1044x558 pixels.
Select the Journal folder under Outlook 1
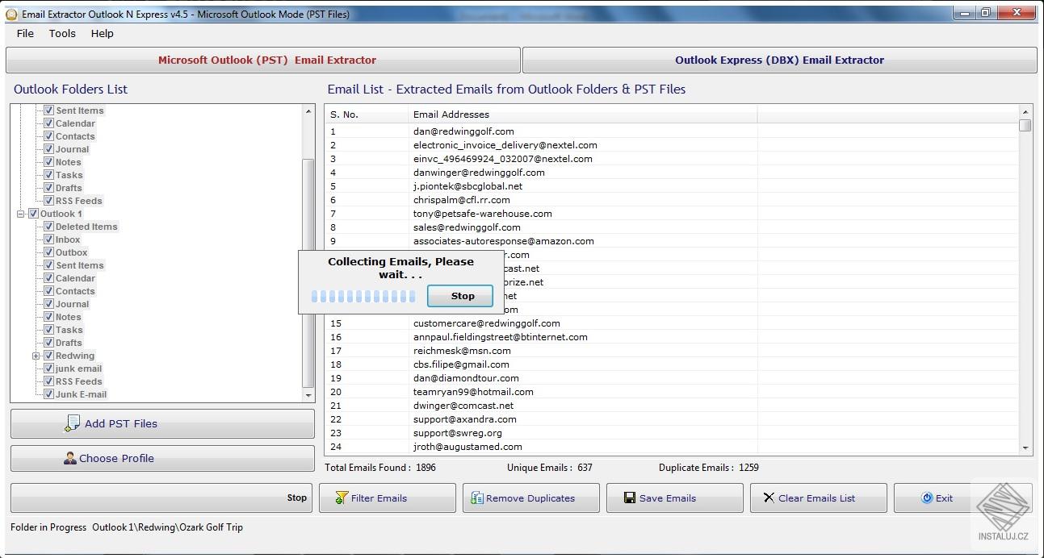pyautogui.click(x=73, y=304)
